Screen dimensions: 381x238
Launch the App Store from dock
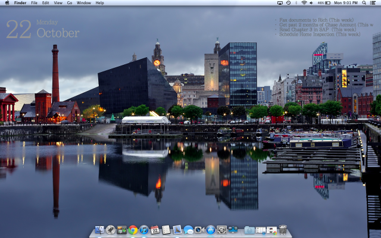coord(210,230)
